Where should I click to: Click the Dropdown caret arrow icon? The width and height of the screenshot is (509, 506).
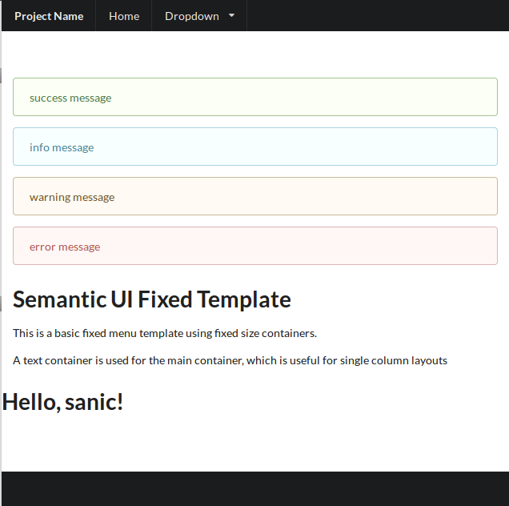pyautogui.click(x=232, y=16)
